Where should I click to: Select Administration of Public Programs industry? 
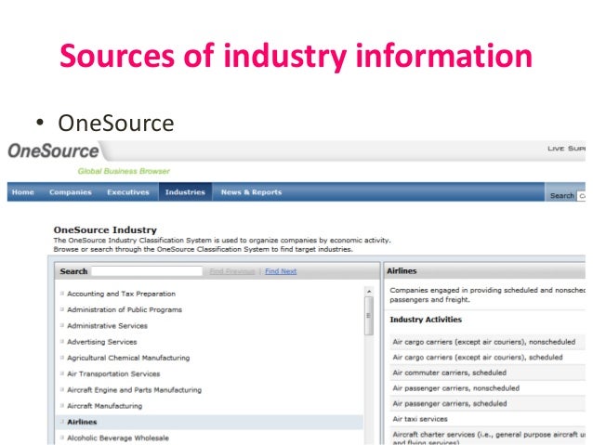(125, 309)
